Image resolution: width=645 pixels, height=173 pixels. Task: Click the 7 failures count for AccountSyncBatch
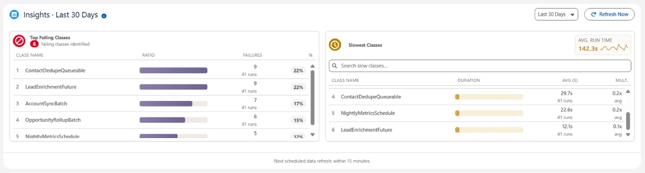(x=255, y=100)
